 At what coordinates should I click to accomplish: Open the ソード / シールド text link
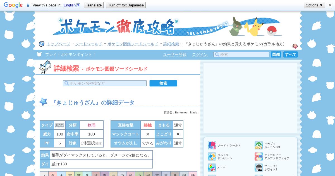229,145
